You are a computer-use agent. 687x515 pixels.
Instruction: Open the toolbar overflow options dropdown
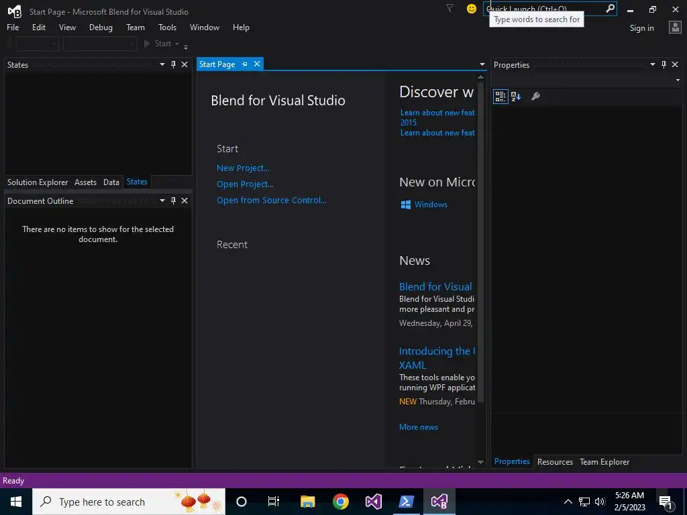186,47
